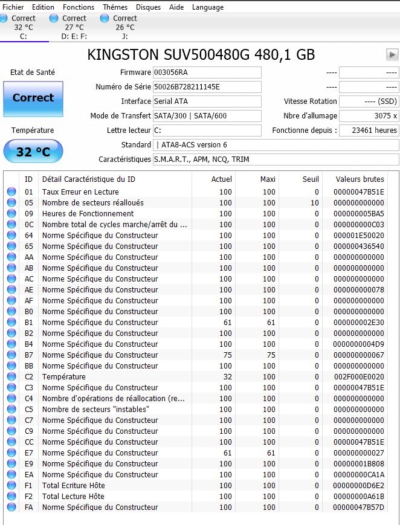Open the Thèmes menu
This screenshot has width=400, height=525.
tap(115, 7)
